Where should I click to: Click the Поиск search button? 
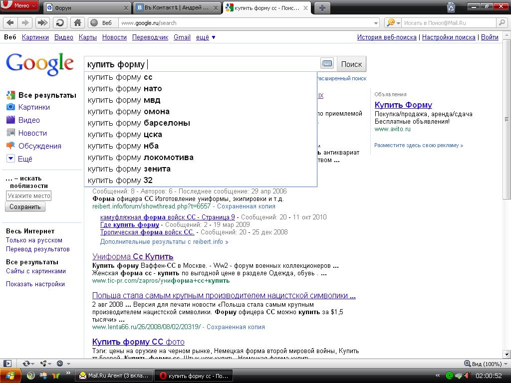(351, 64)
